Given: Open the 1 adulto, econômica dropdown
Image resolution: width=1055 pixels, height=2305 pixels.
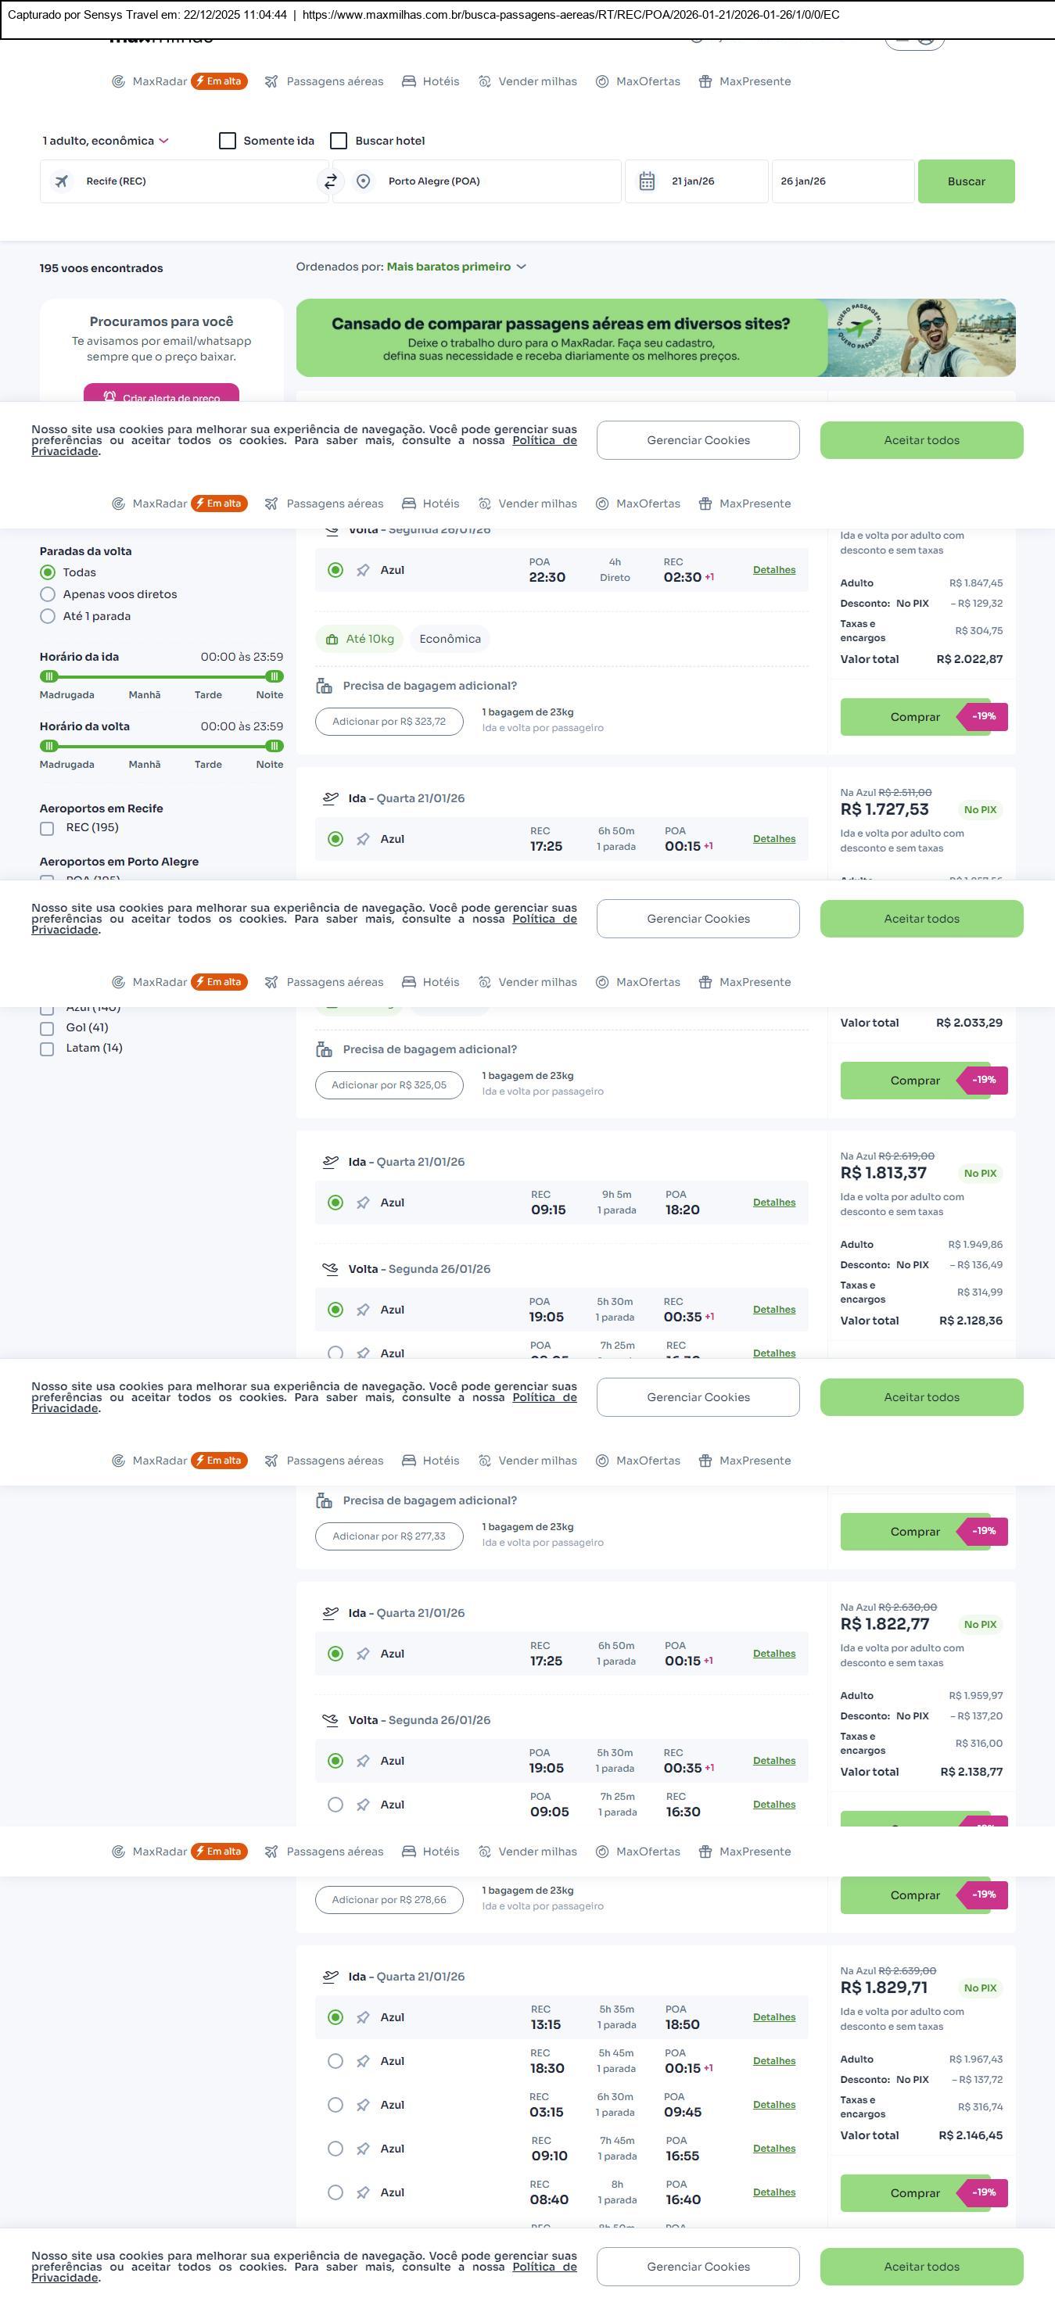Looking at the screenshot, I should tap(106, 142).
